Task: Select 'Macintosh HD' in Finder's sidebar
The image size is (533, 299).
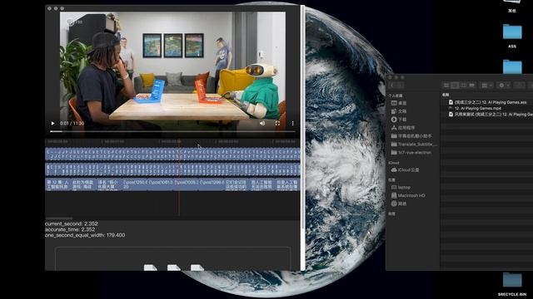Action: tap(408, 196)
